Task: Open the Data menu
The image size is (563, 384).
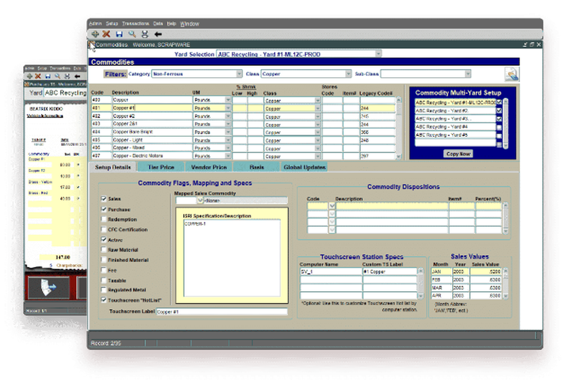Action: click(x=158, y=24)
